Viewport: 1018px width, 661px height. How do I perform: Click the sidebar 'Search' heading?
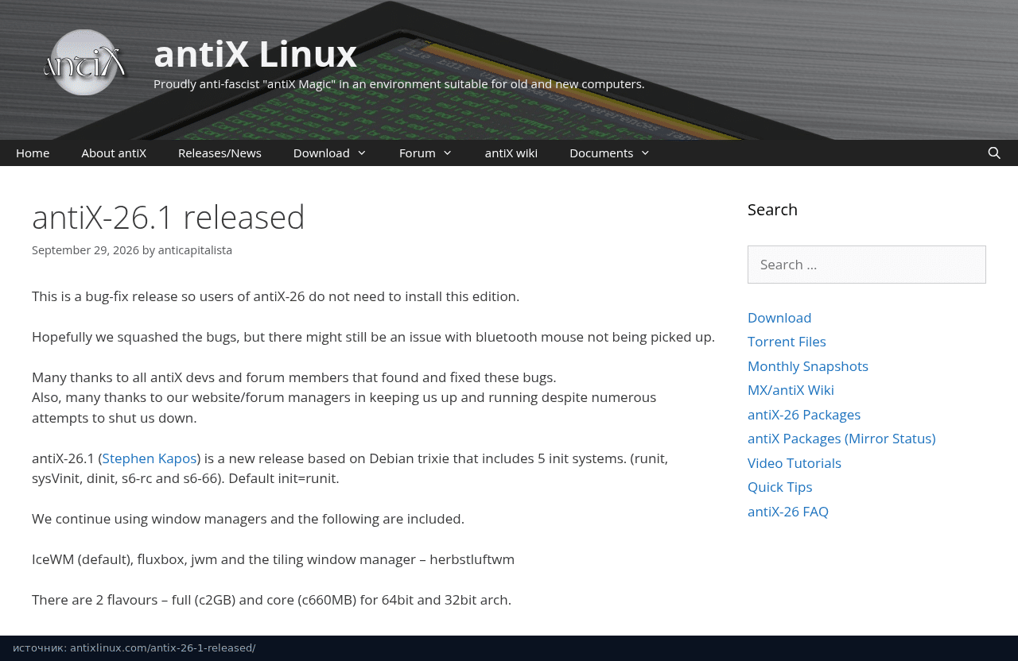coord(772,210)
